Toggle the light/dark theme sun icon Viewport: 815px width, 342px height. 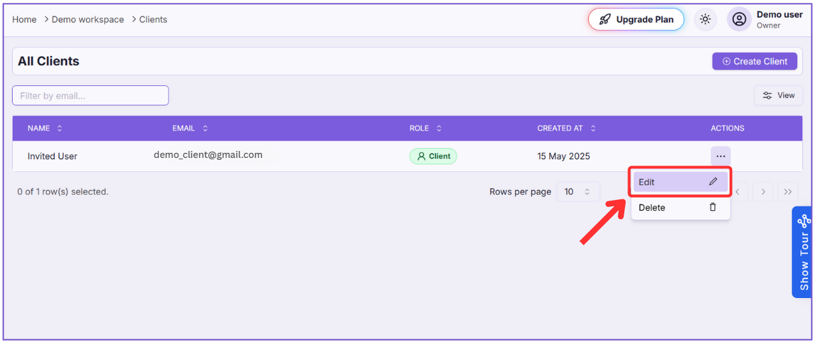705,19
